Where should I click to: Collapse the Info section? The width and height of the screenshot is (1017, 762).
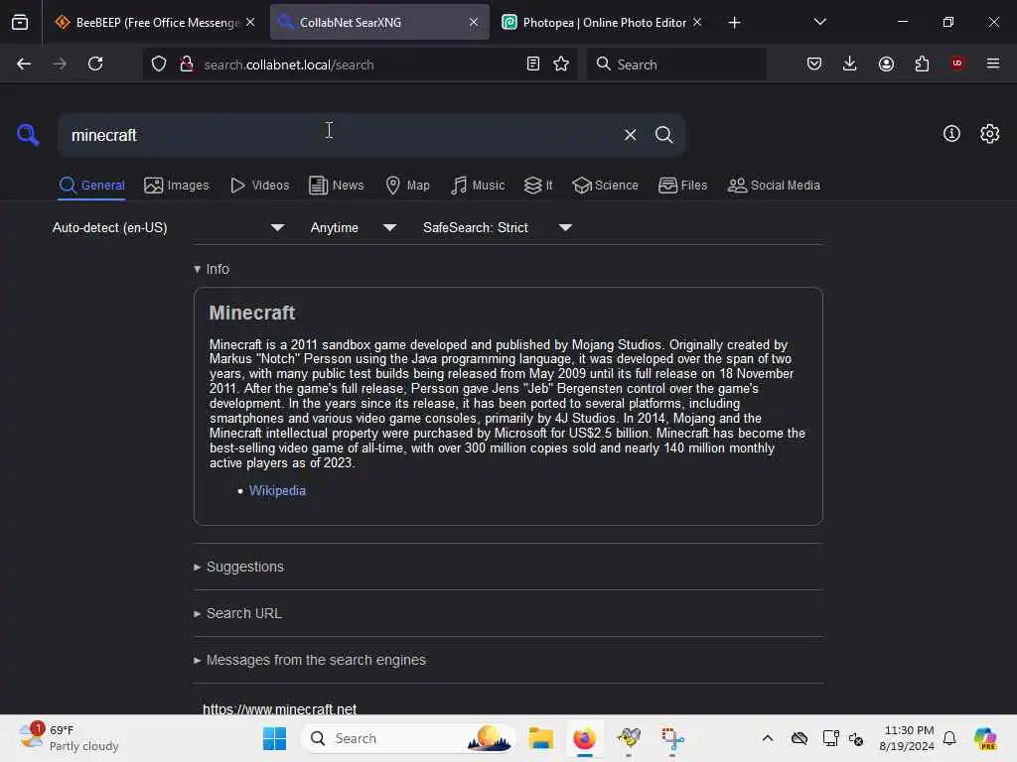[212, 269]
